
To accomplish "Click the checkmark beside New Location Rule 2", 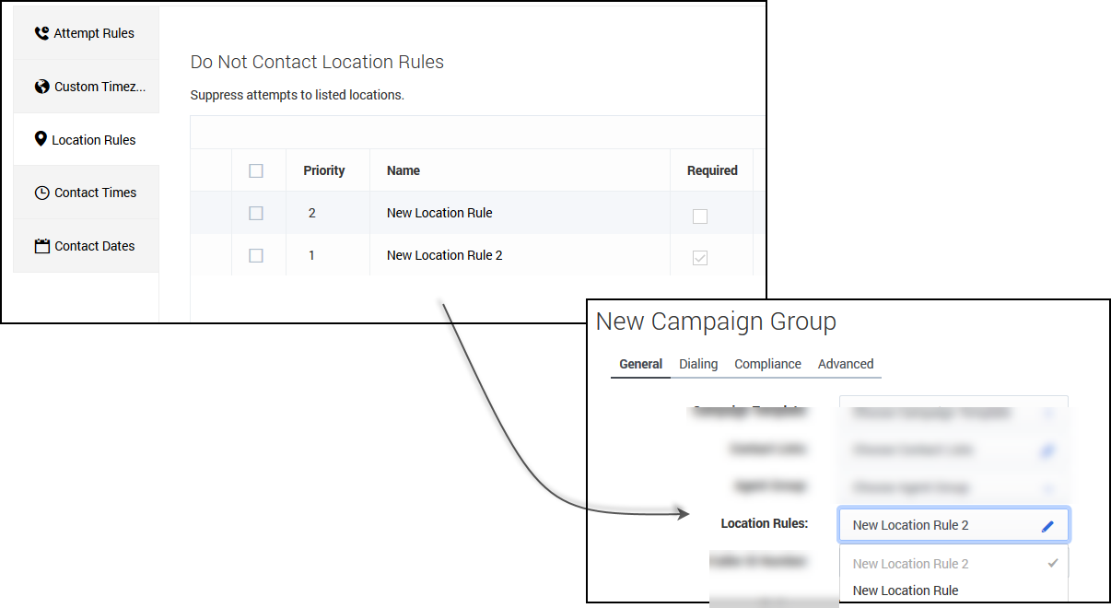I will tap(1053, 563).
